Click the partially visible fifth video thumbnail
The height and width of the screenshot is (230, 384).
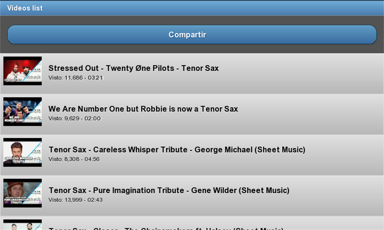(22, 225)
